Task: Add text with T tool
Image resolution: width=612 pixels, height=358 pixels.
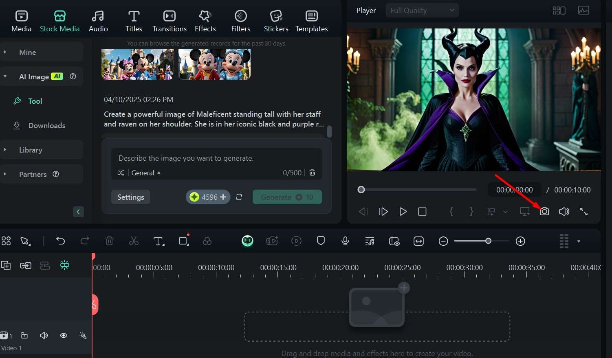Action: [x=159, y=241]
